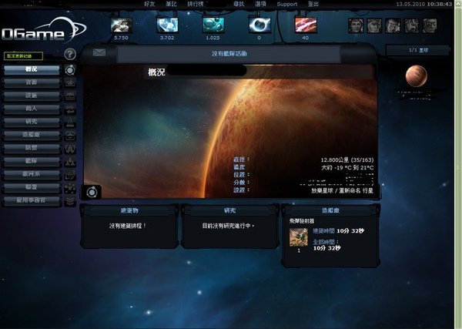Image resolution: width=462 pixels, height=329 pixels.
Task: Click the small icon beside 造船廠 menu
Action: click(70, 135)
